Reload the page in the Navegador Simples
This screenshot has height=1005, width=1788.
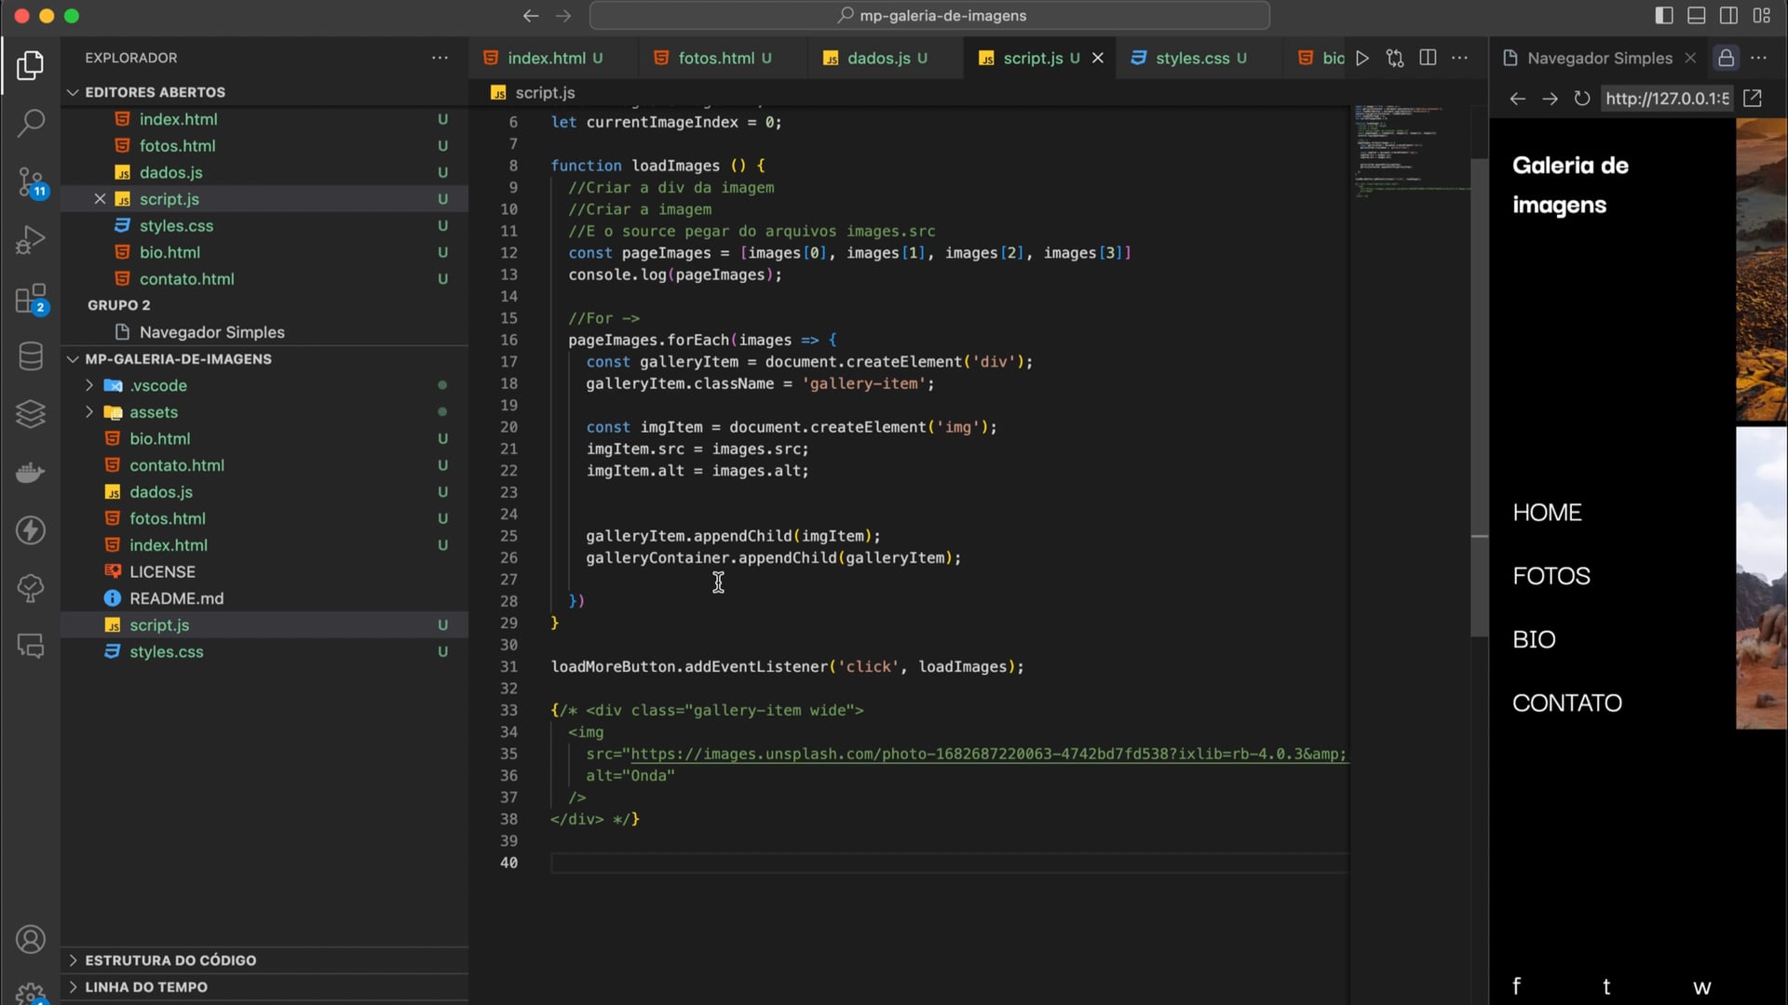pos(1581,99)
